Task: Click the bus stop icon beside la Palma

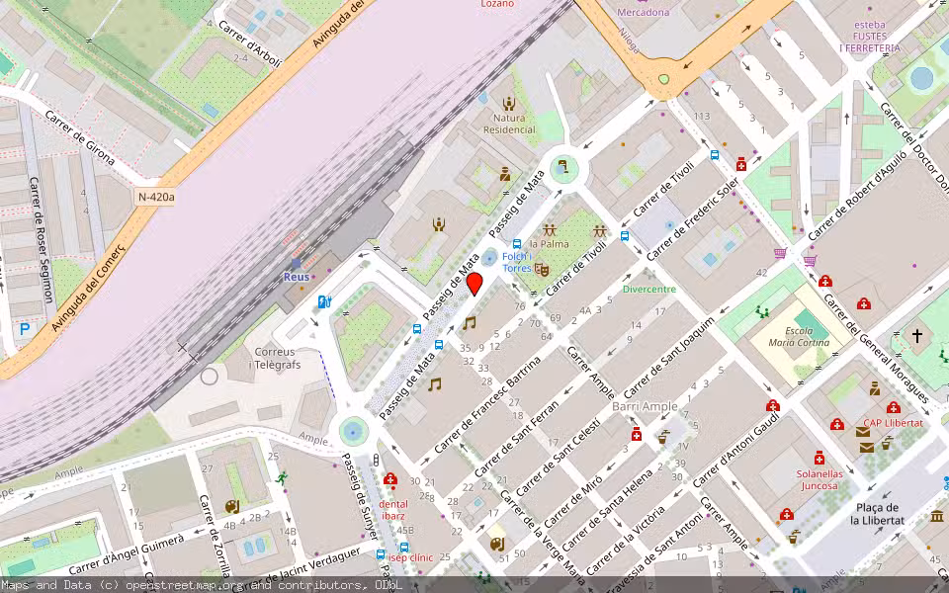Action: click(517, 244)
